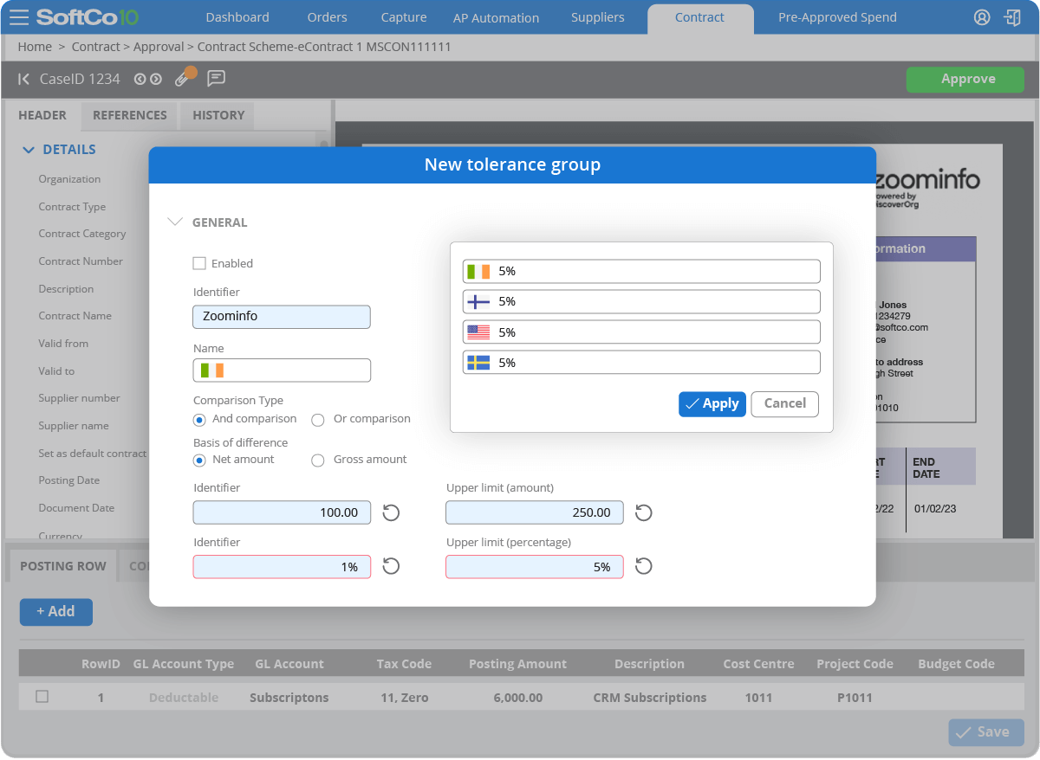Collapse the DETAILS section in the sidebar
Image resolution: width=1040 pixels, height=760 pixels.
click(28, 149)
